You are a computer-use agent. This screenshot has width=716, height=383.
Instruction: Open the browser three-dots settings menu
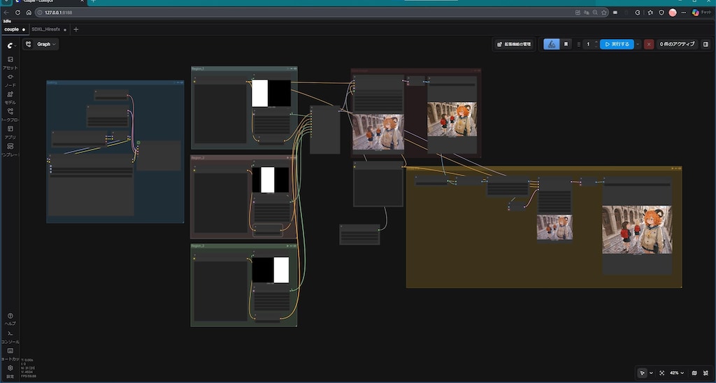click(x=684, y=13)
